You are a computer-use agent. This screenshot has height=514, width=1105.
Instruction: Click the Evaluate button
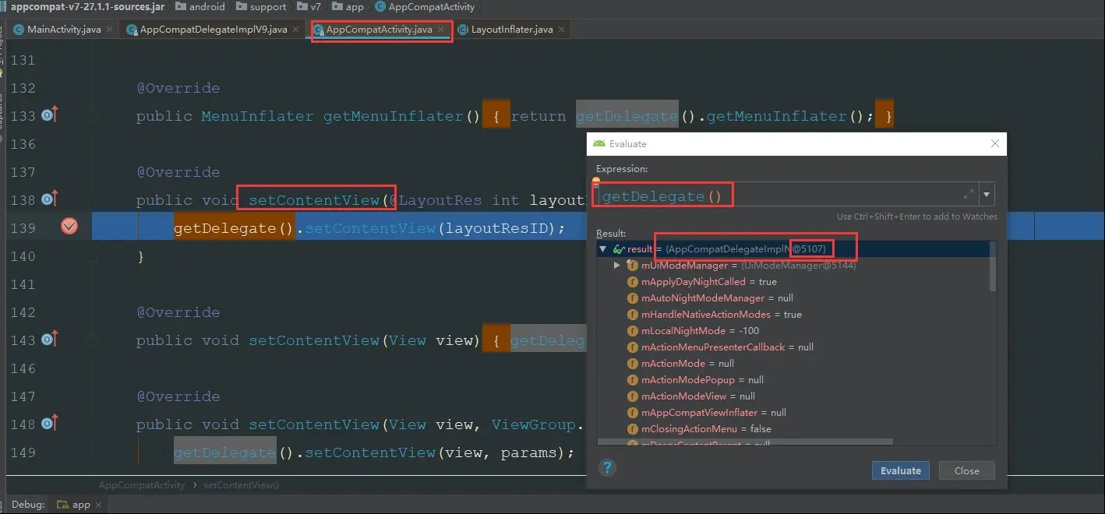click(900, 470)
